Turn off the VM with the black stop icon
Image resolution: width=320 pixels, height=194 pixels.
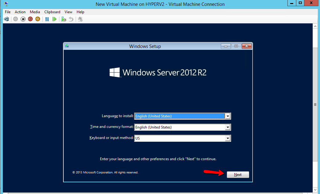(x=23, y=19)
